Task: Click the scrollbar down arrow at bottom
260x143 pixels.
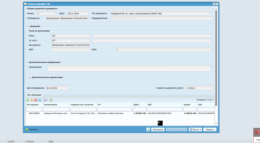Action: point(216,124)
